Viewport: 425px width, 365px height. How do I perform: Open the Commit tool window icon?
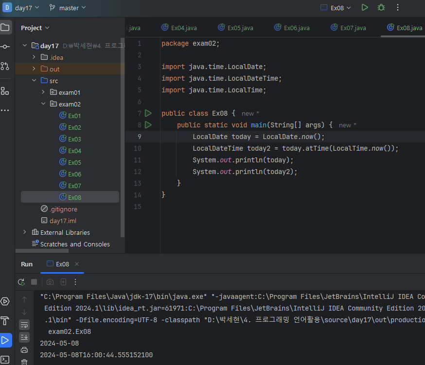pos(5,47)
